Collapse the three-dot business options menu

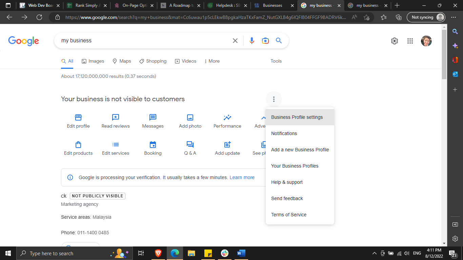pos(274,99)
